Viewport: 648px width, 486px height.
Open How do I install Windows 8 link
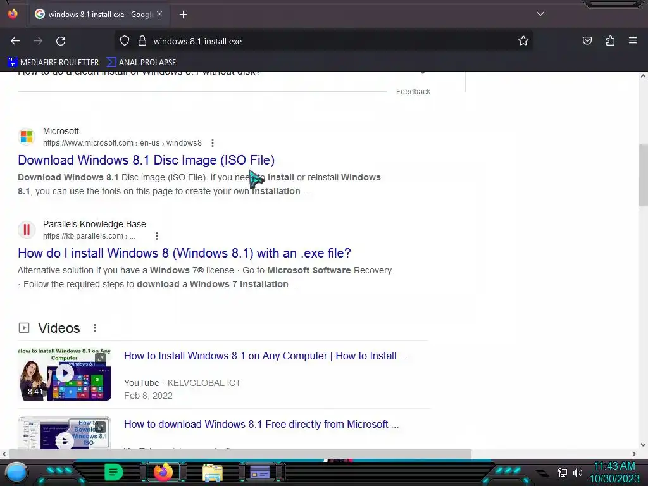184,253
